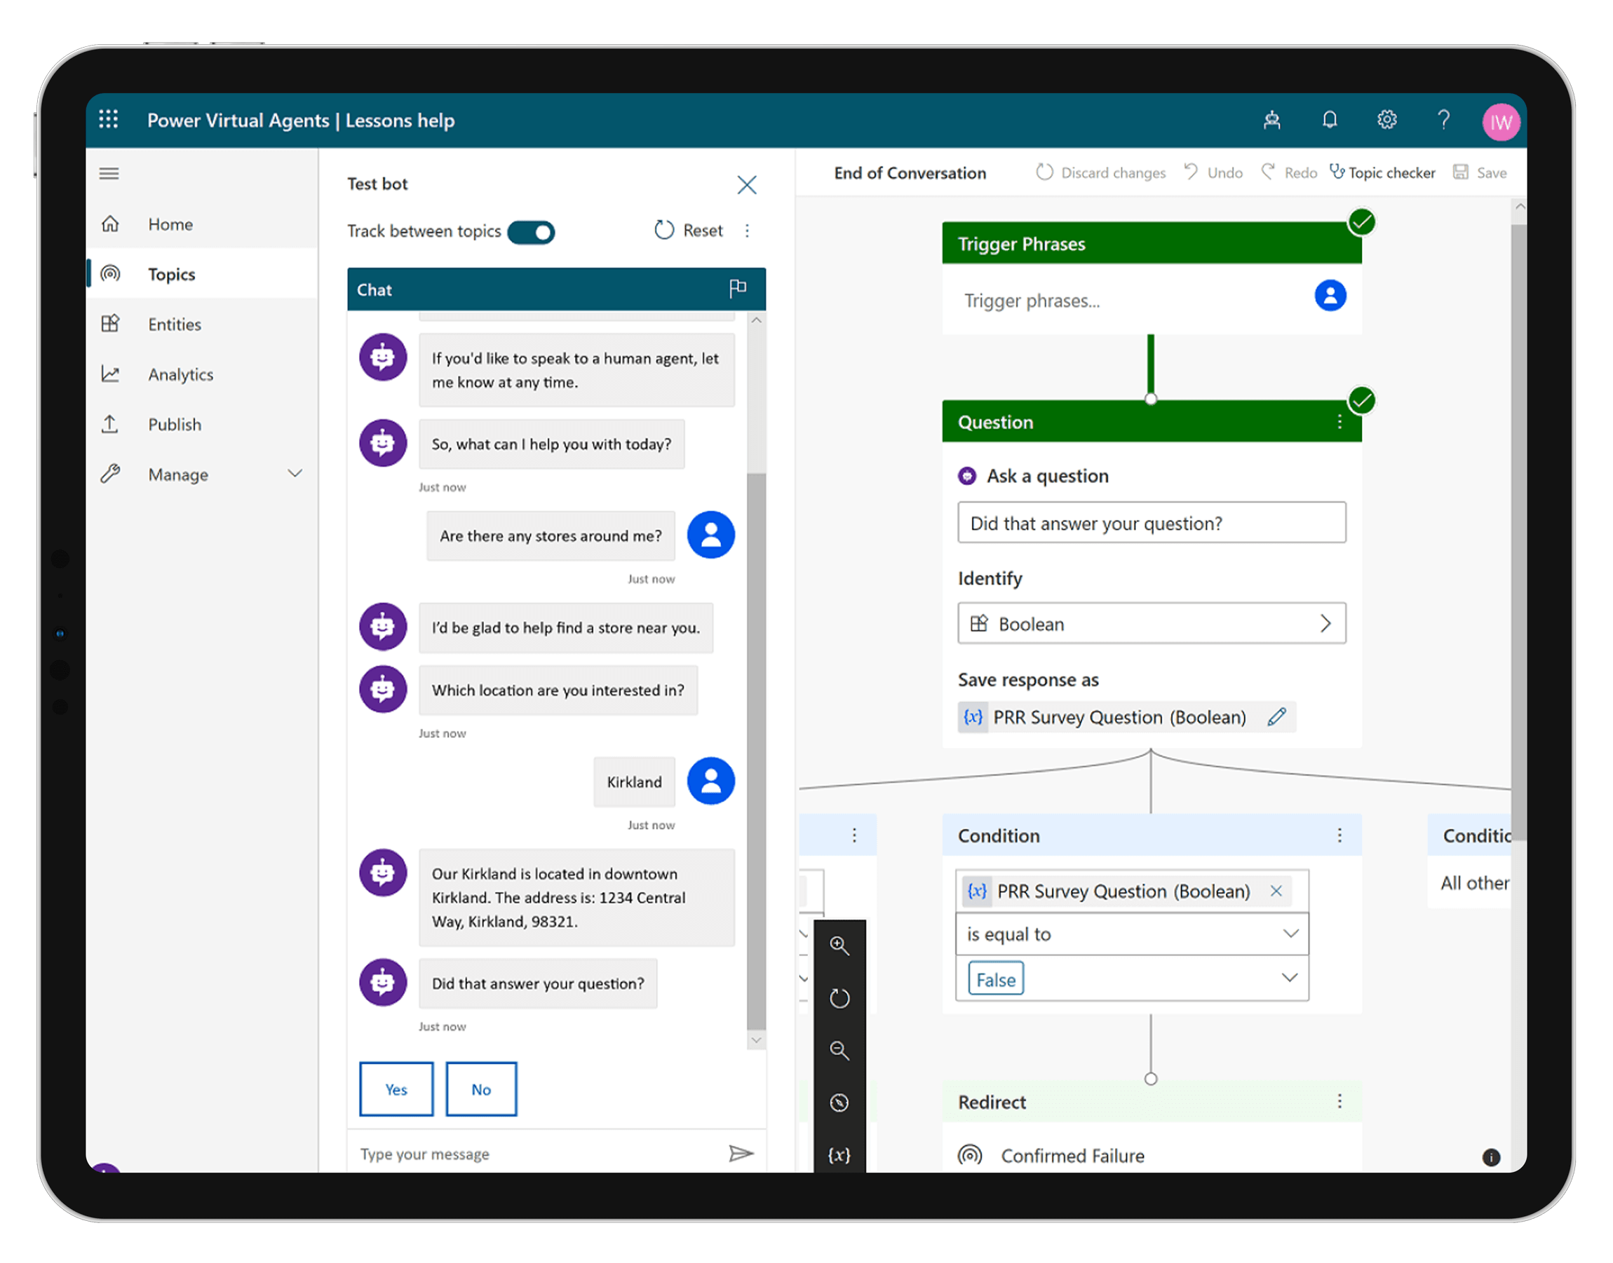Open Topic checker
1613x1263 pixels.
coord(1382,172)
